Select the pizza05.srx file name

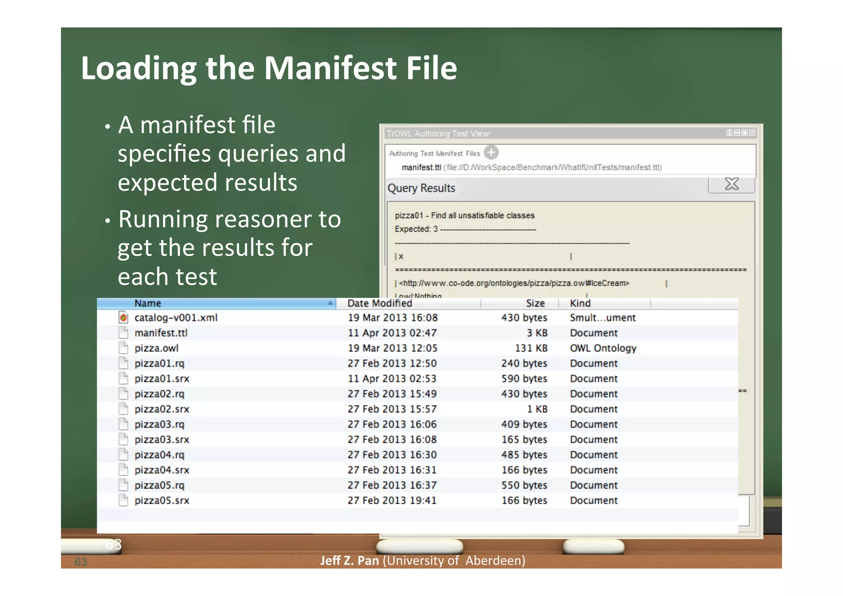coord(162,500)
